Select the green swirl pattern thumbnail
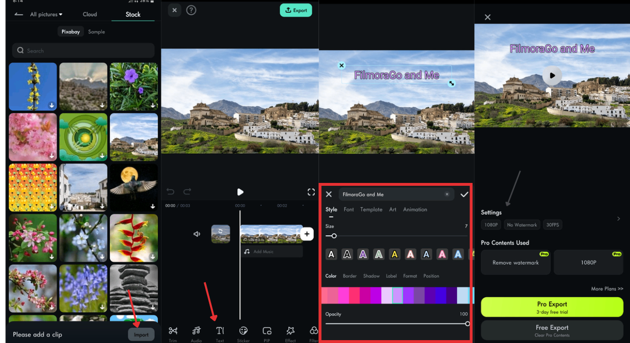The width and height of the screenshot is (630, 343). pos(83,137)
